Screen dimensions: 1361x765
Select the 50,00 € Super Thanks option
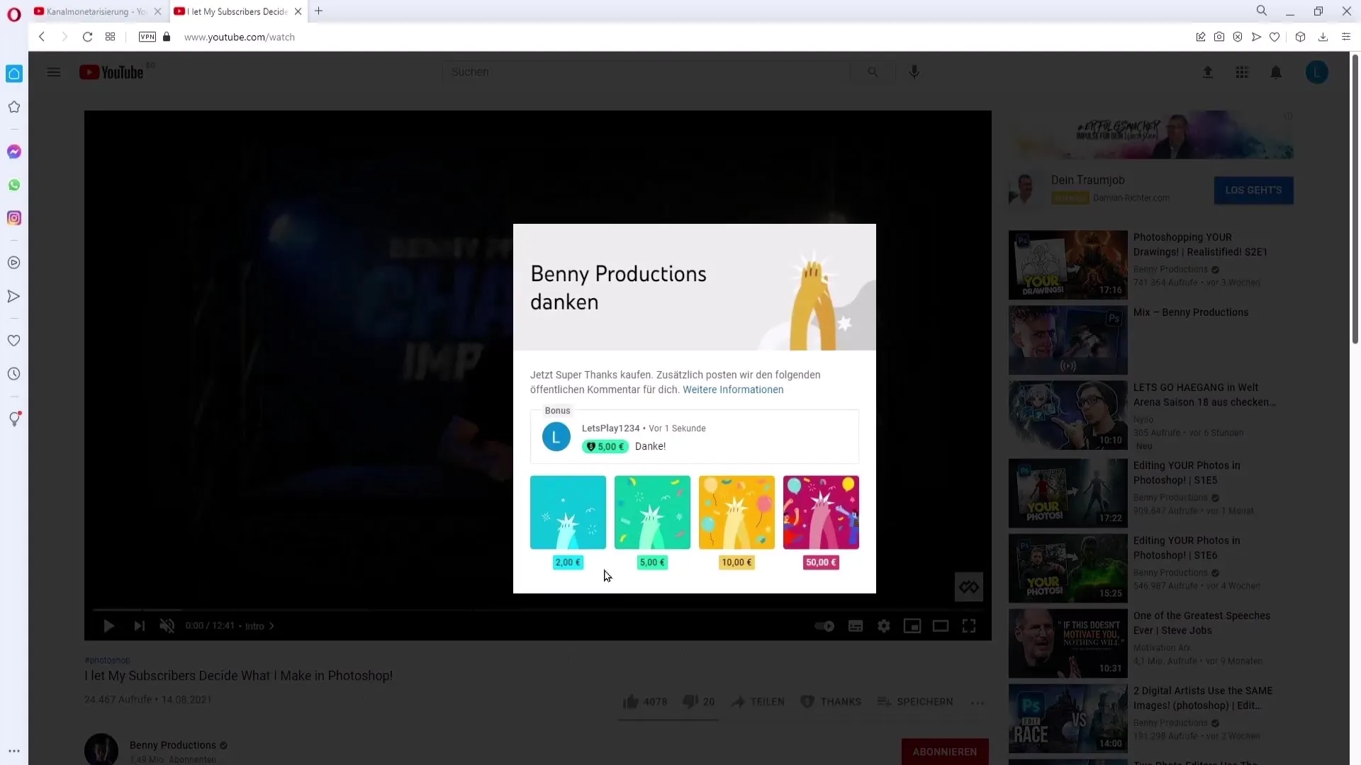pyautogui.click(x=821, y=523)
